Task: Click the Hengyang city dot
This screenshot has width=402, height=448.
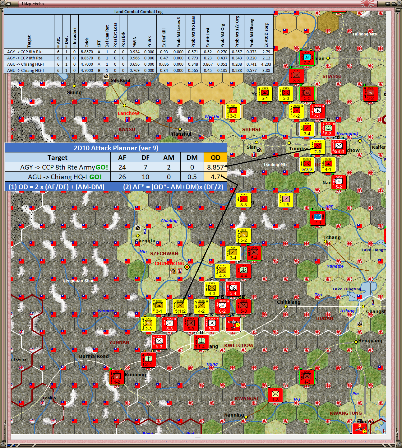Action: (356, 342)
